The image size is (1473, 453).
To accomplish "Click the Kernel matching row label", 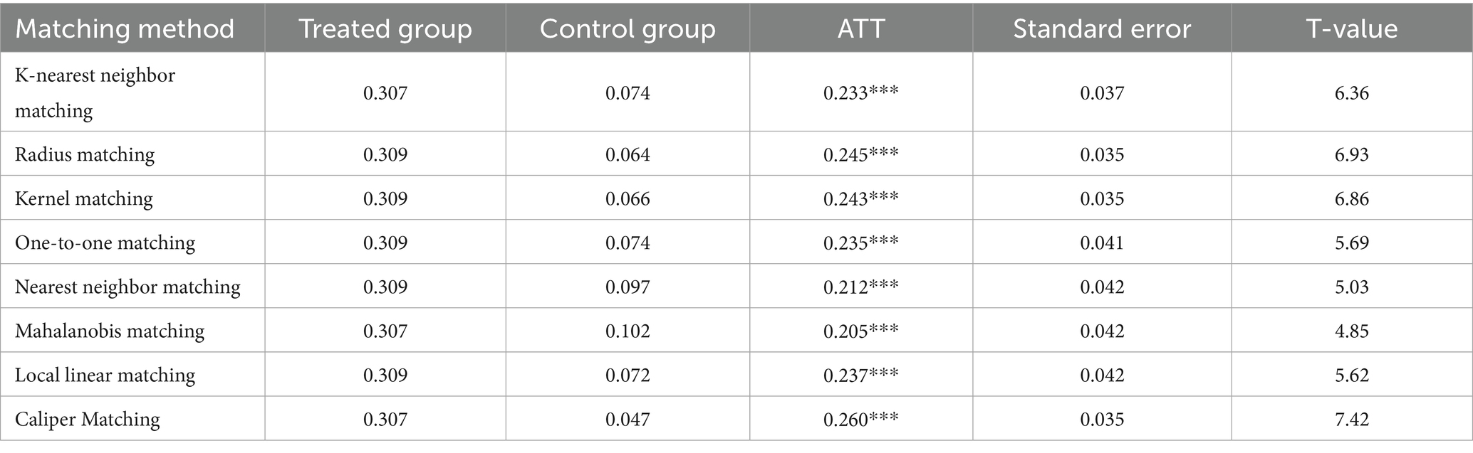I will pos(84,198).
